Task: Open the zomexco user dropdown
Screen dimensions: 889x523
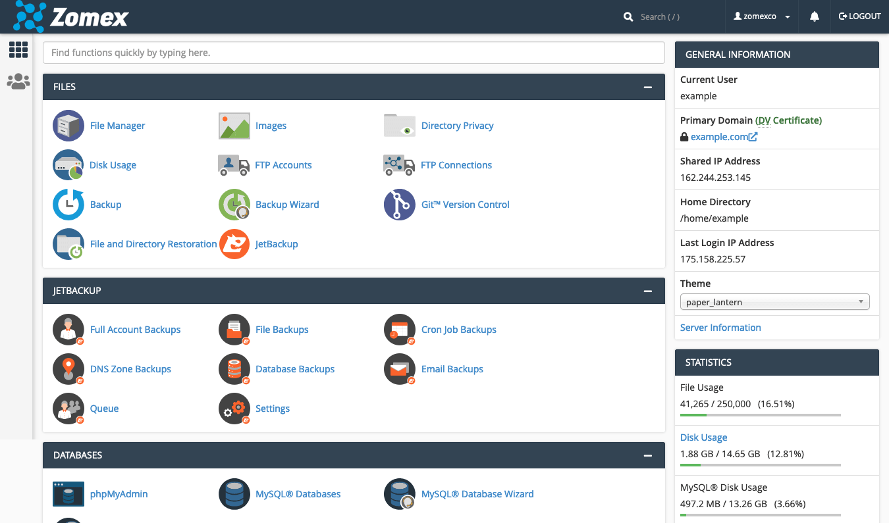Action: 762,16
